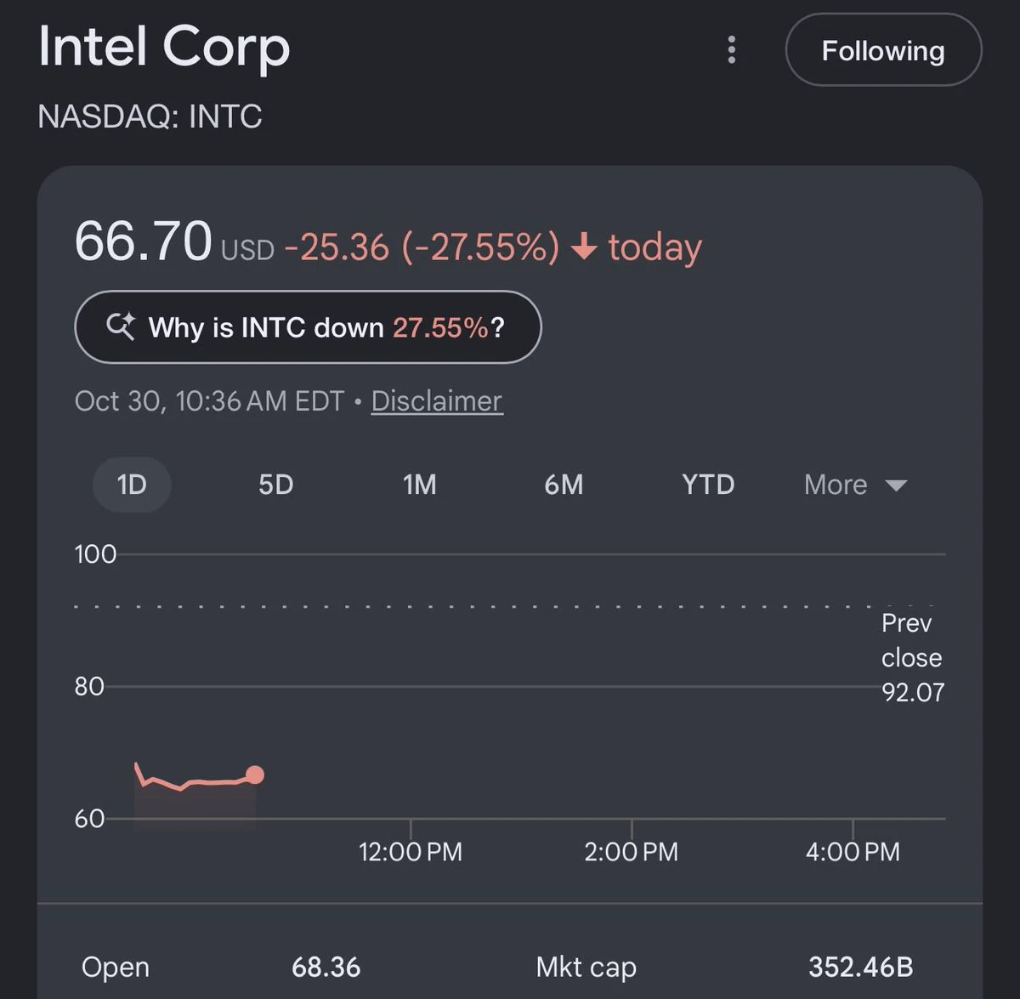Expand the More time range dropdown
This screenshot has height=999, width=1020.
coord(855,485)
